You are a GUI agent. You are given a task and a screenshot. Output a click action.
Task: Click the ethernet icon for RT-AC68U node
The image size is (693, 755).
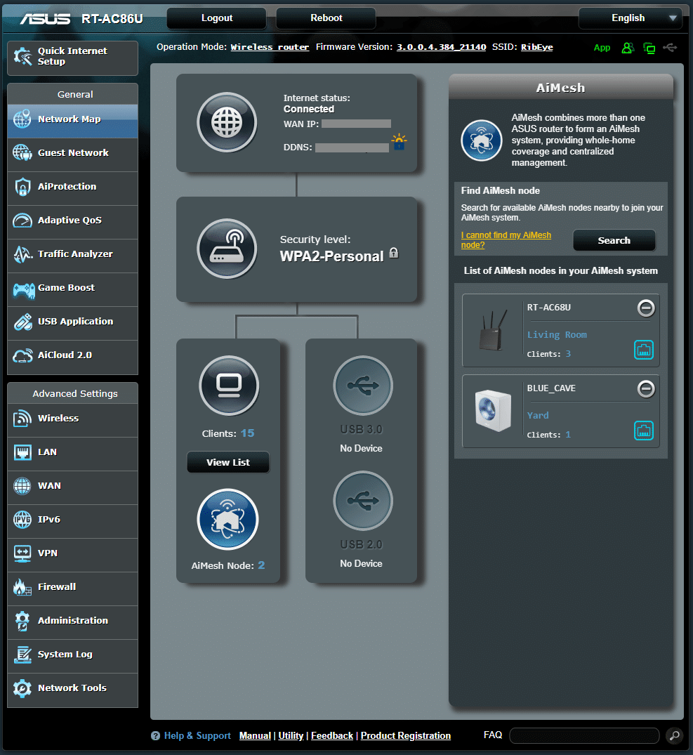click(644, 349)
